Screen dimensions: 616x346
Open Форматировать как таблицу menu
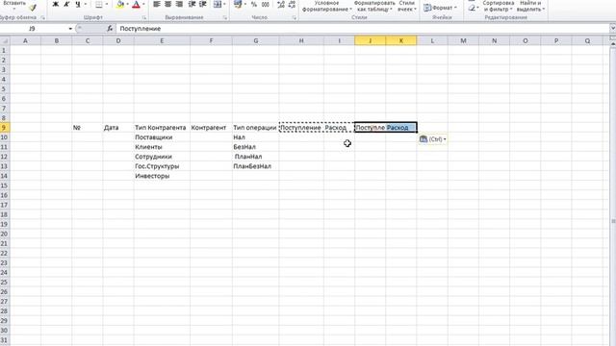(x=374, y=6)
